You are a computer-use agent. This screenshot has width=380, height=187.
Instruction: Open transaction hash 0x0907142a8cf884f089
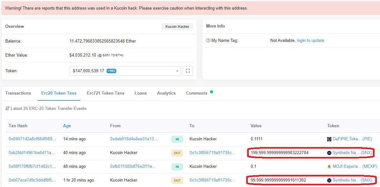pyautogui.click(x=32, y=139)
